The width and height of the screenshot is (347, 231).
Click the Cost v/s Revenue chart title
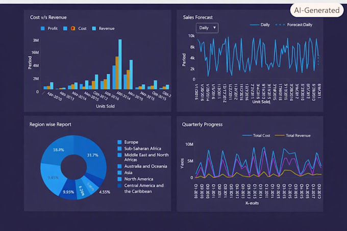coord(48,17)
